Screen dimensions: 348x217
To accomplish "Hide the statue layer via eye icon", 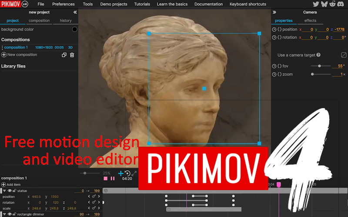I will [10, 191].
